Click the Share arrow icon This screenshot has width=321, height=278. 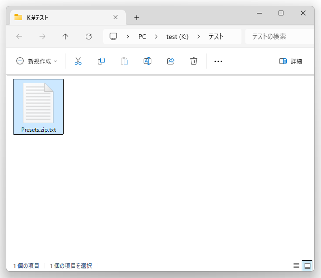(x=171, y=61)
